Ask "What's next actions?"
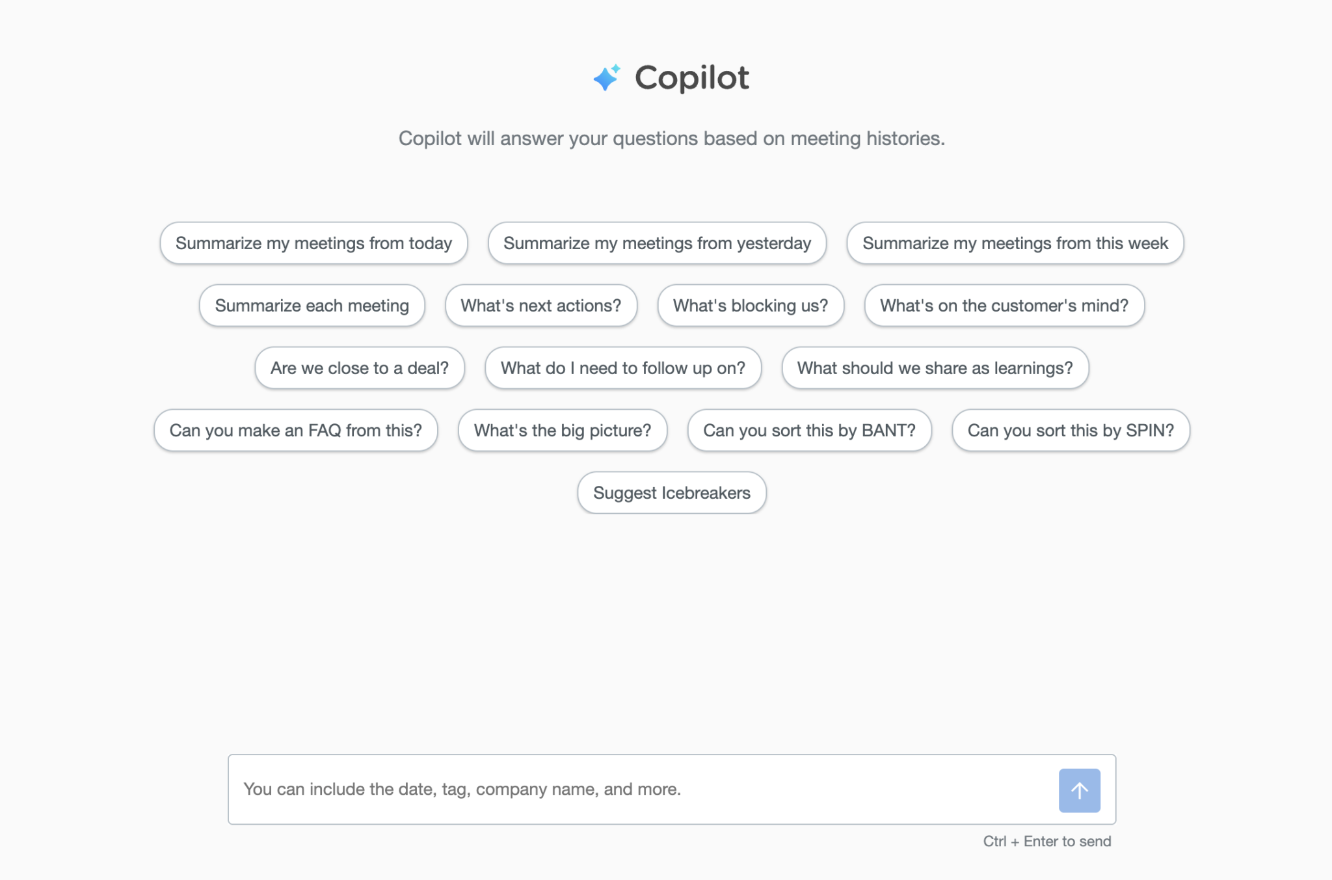This screenshot has width=1332, height=880. coord(541,305)
